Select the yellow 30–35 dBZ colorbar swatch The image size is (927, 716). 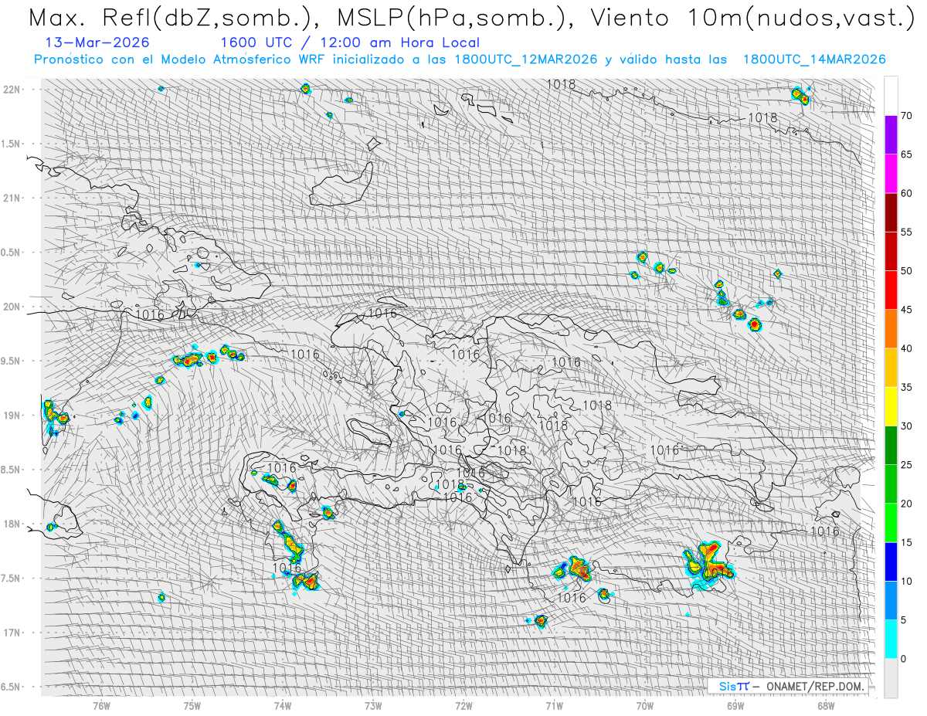coord(891,406)
